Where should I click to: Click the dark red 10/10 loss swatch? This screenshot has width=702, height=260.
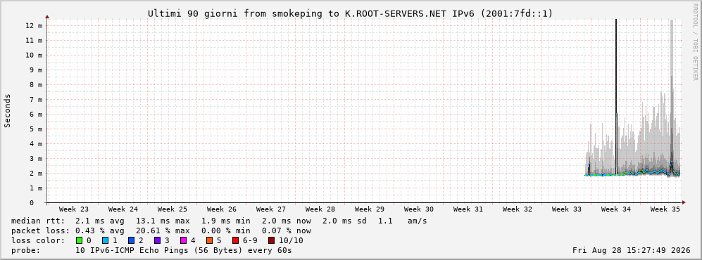271,240
